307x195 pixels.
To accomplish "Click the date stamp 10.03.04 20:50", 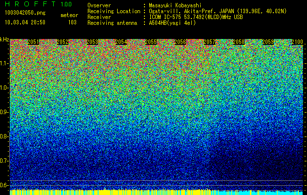I will 25,22.
